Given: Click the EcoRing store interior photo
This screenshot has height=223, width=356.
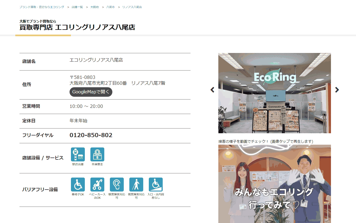Looking at the screenshot, I should [275, 93].
